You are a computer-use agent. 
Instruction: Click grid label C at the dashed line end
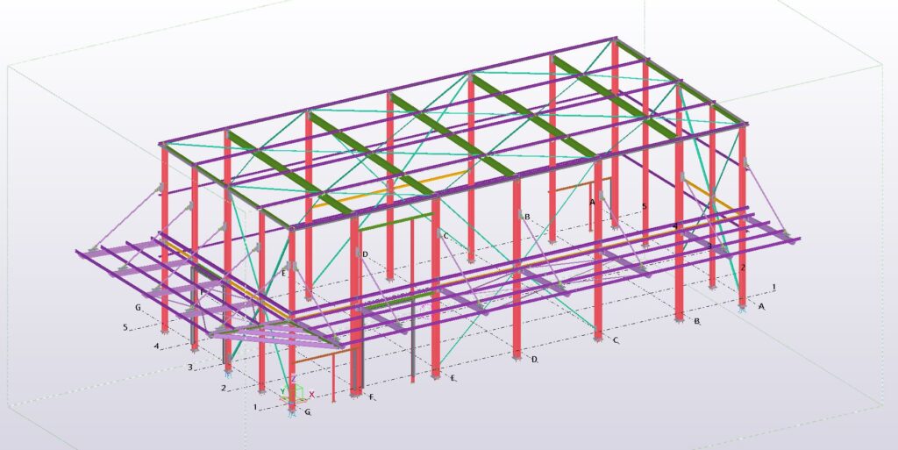click(x=616, y=340)
